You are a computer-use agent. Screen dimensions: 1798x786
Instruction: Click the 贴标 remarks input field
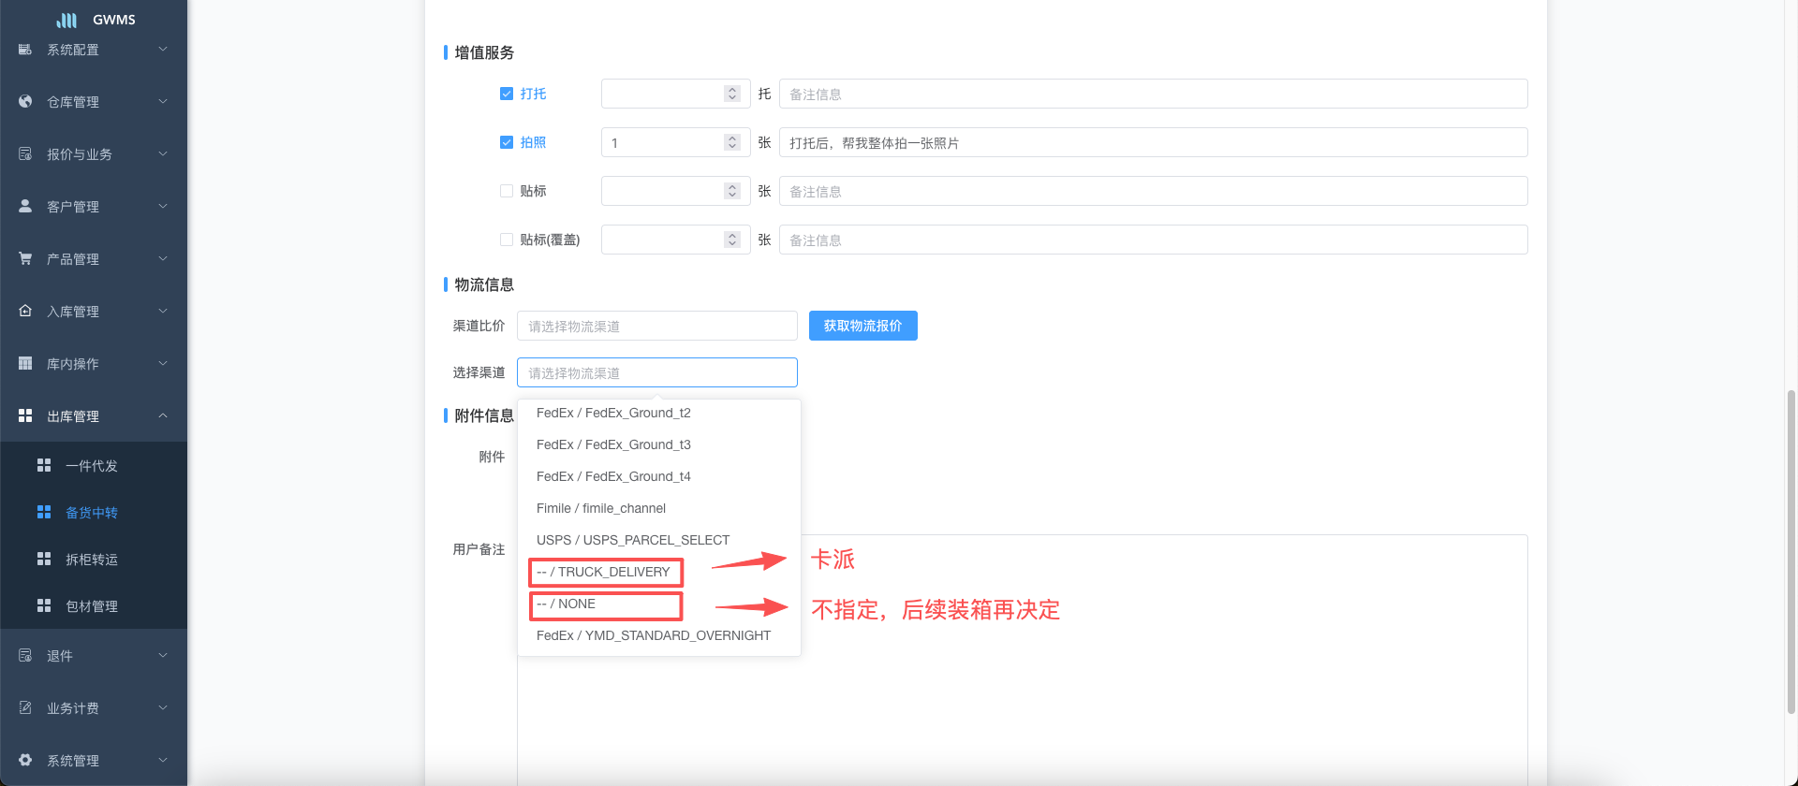1154,191
